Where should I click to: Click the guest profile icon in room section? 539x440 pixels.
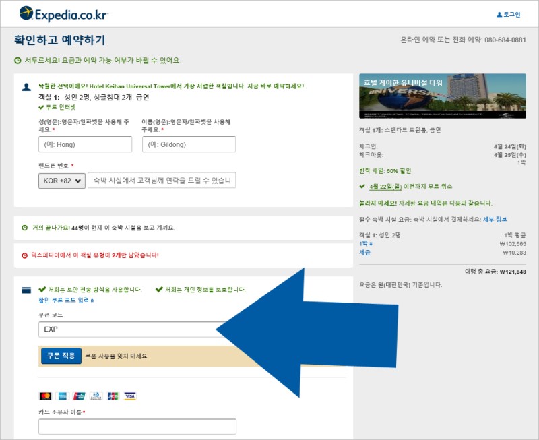(26, 87)
